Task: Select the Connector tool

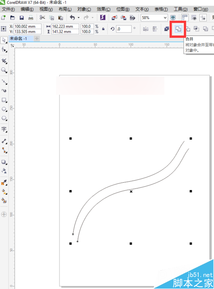Action: (x=4, y=150)
